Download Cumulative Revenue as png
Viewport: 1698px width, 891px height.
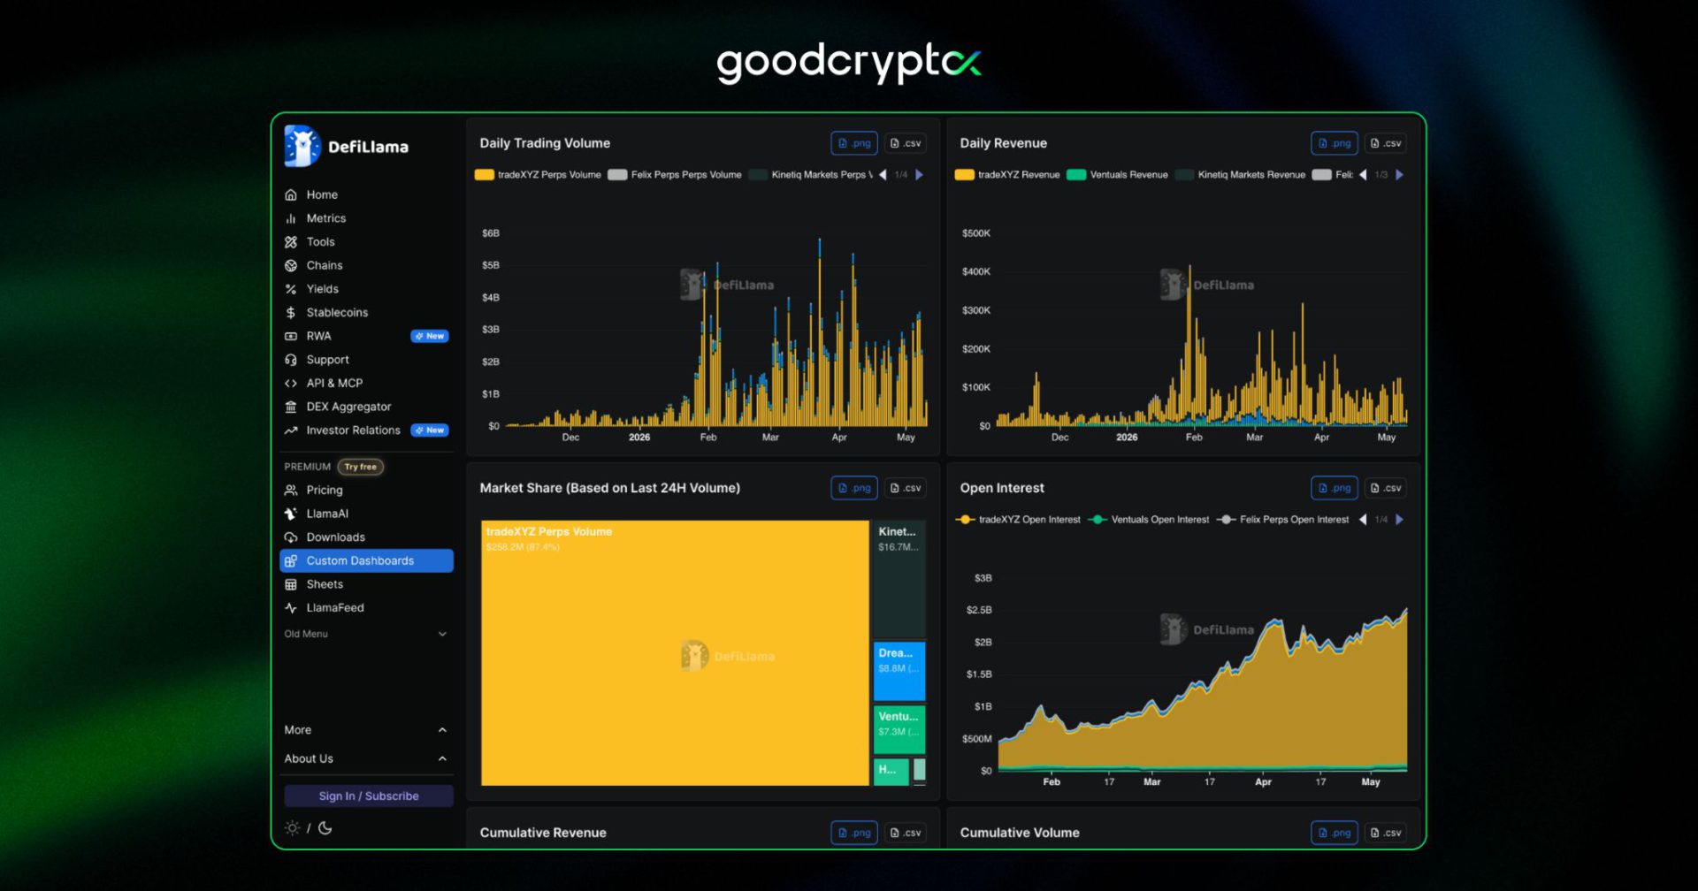(854, 833)
